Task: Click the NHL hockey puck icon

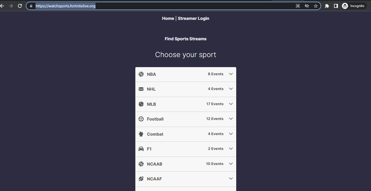Action: tap(141, 89)
